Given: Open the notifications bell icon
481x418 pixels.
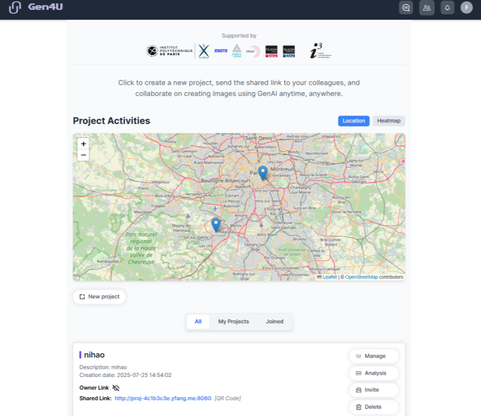Looking at the screenshot, I should [x=447, y=8].
